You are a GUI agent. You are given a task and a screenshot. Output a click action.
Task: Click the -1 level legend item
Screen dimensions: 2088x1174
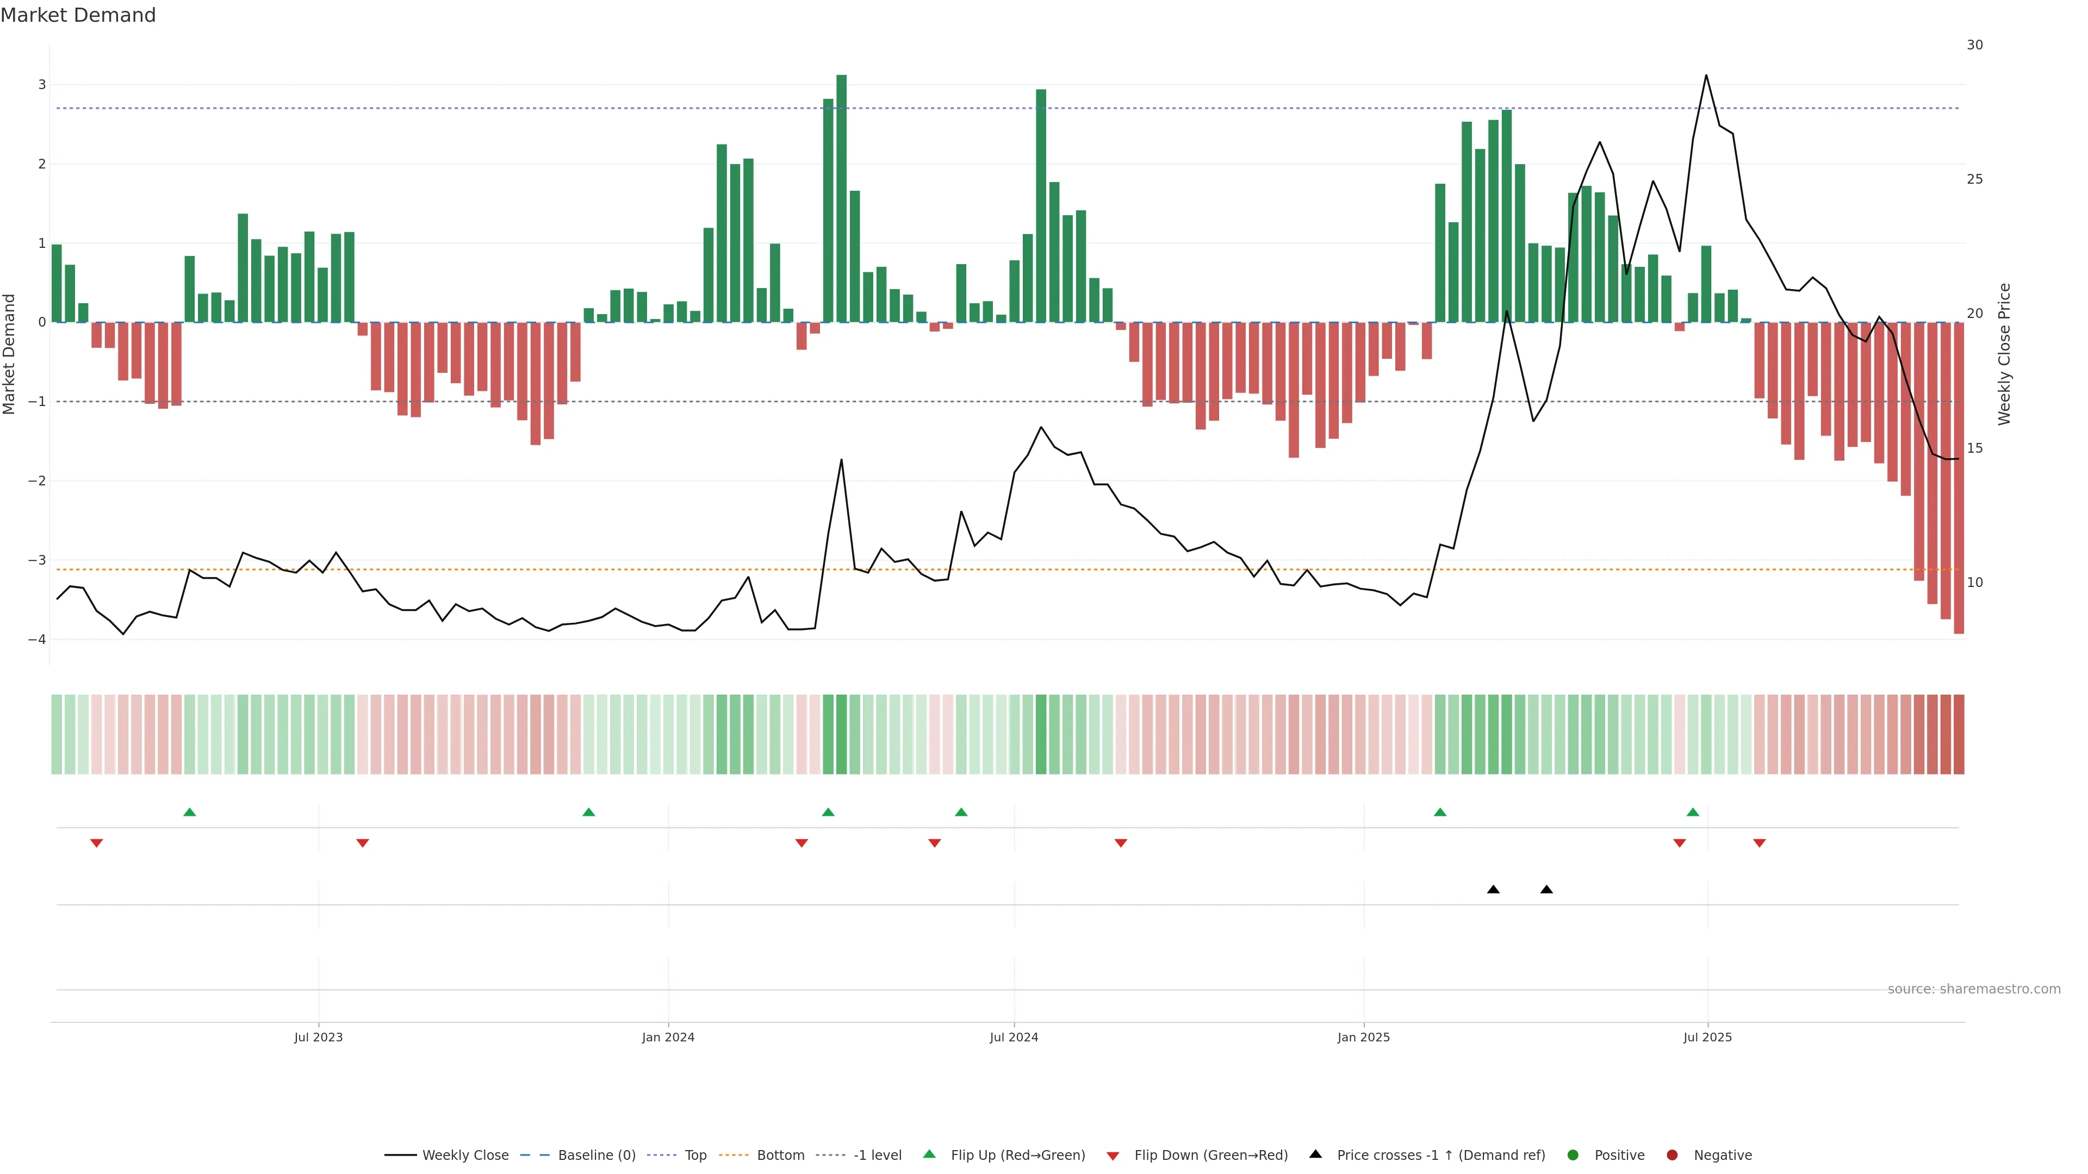coord(877,1156)
